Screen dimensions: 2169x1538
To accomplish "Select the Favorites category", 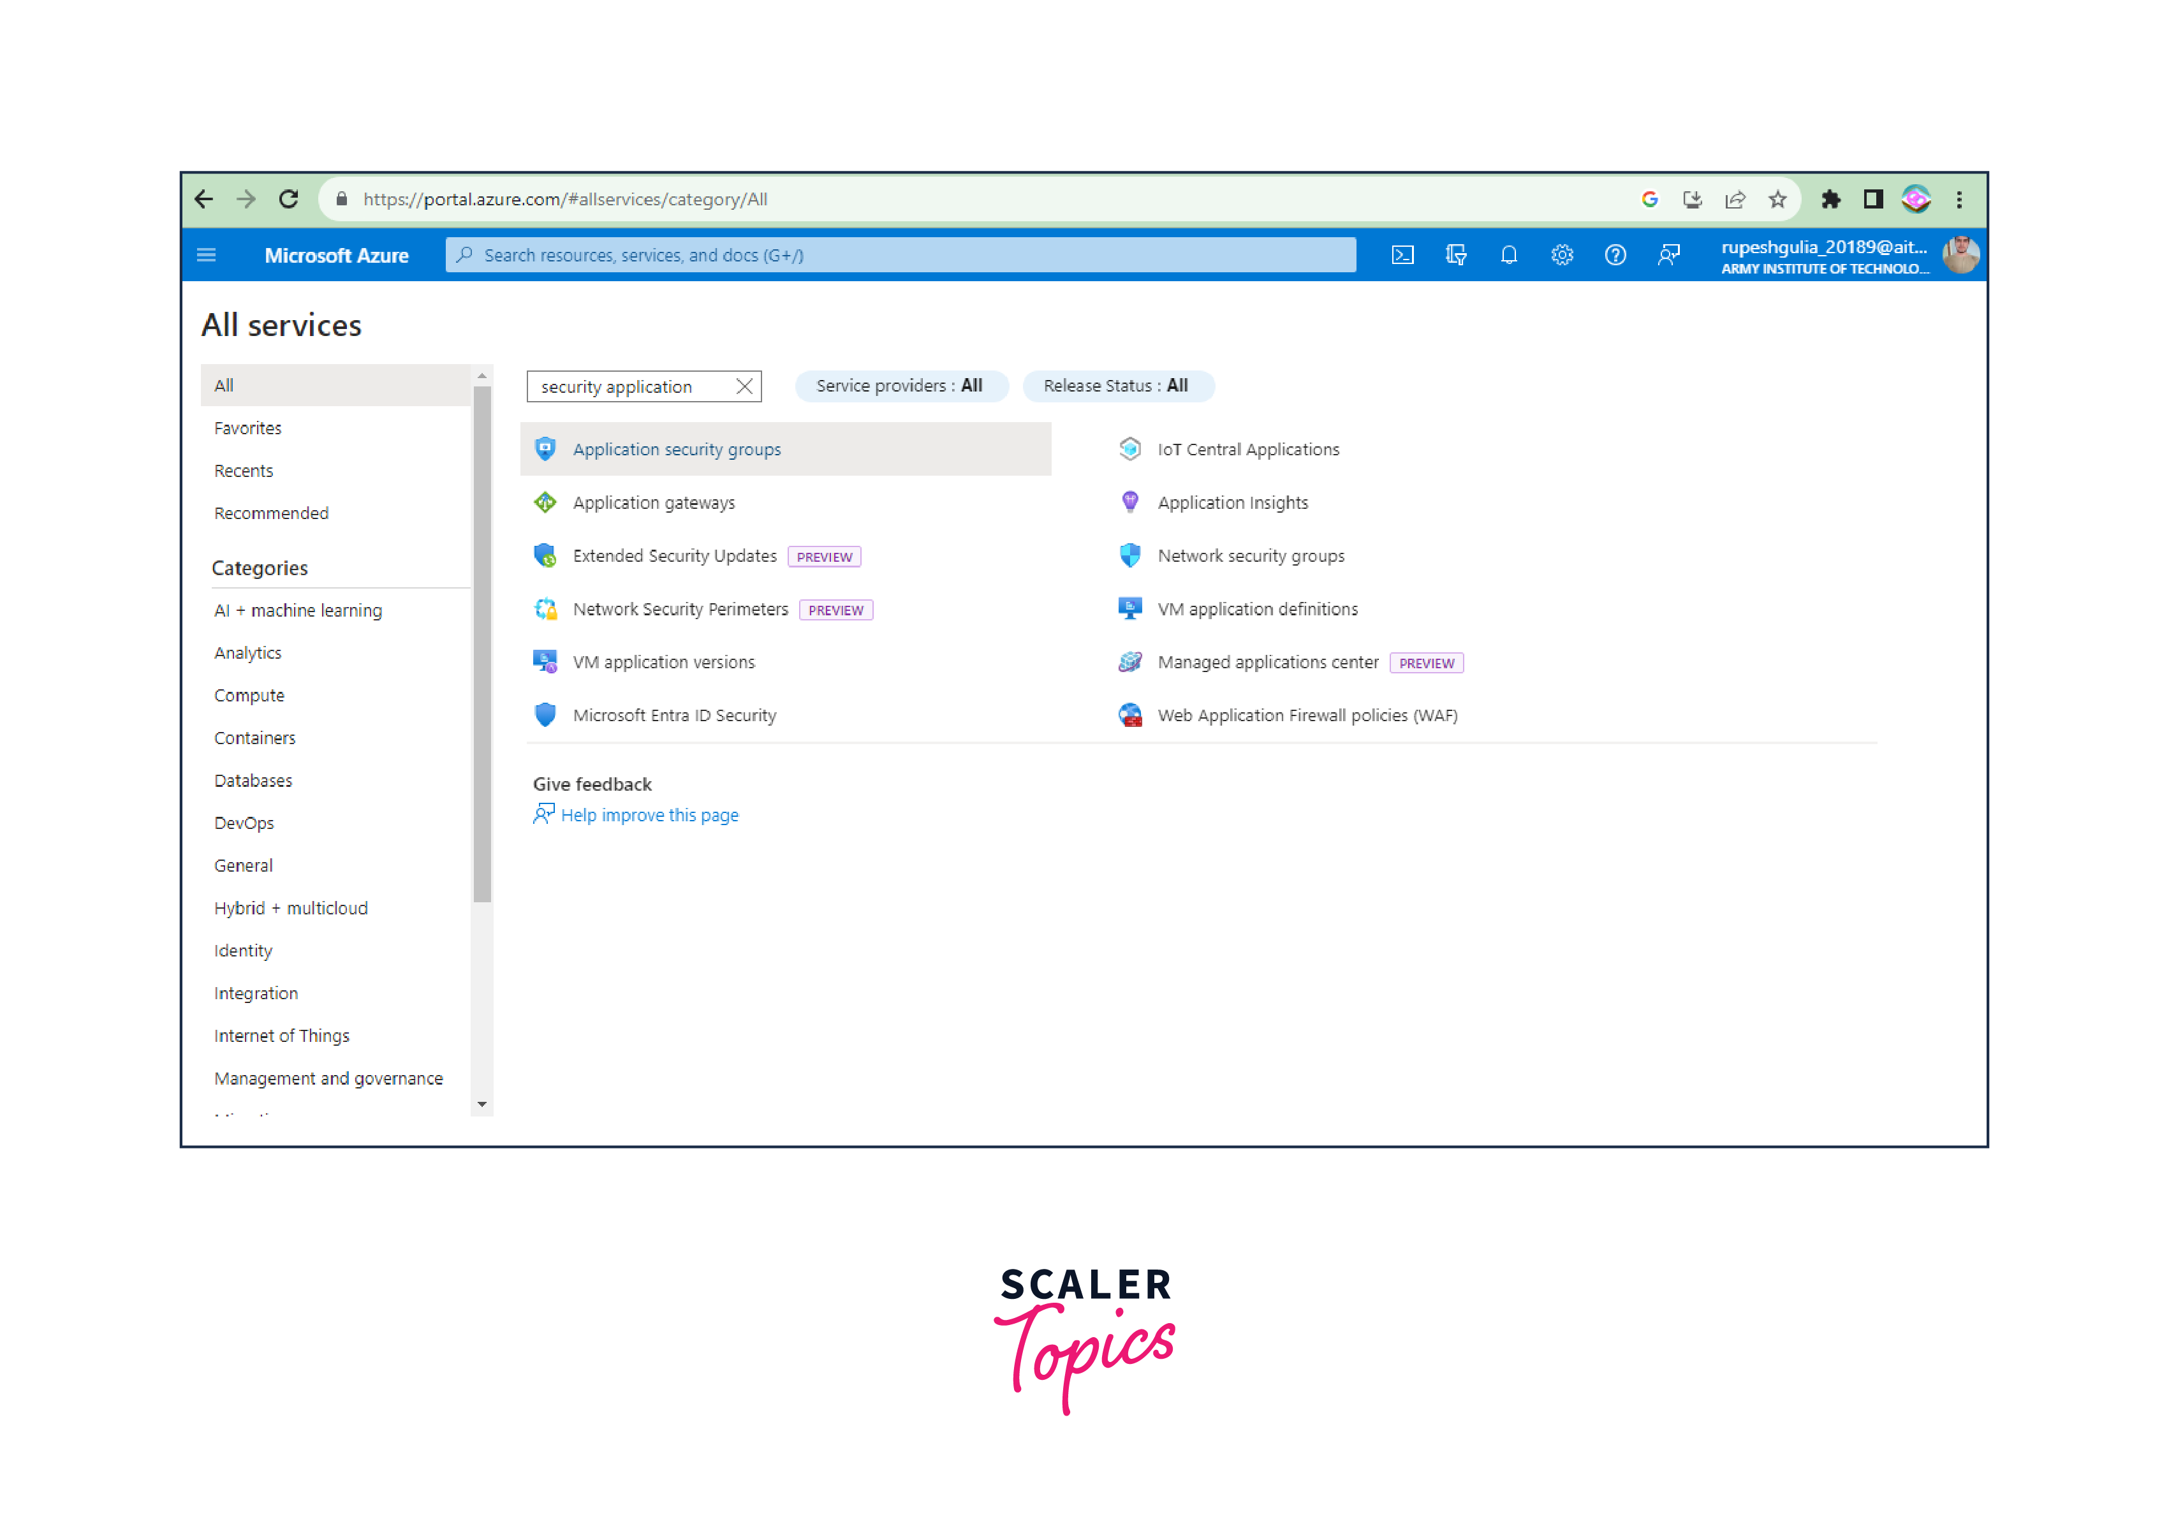I will click(248, 428).
